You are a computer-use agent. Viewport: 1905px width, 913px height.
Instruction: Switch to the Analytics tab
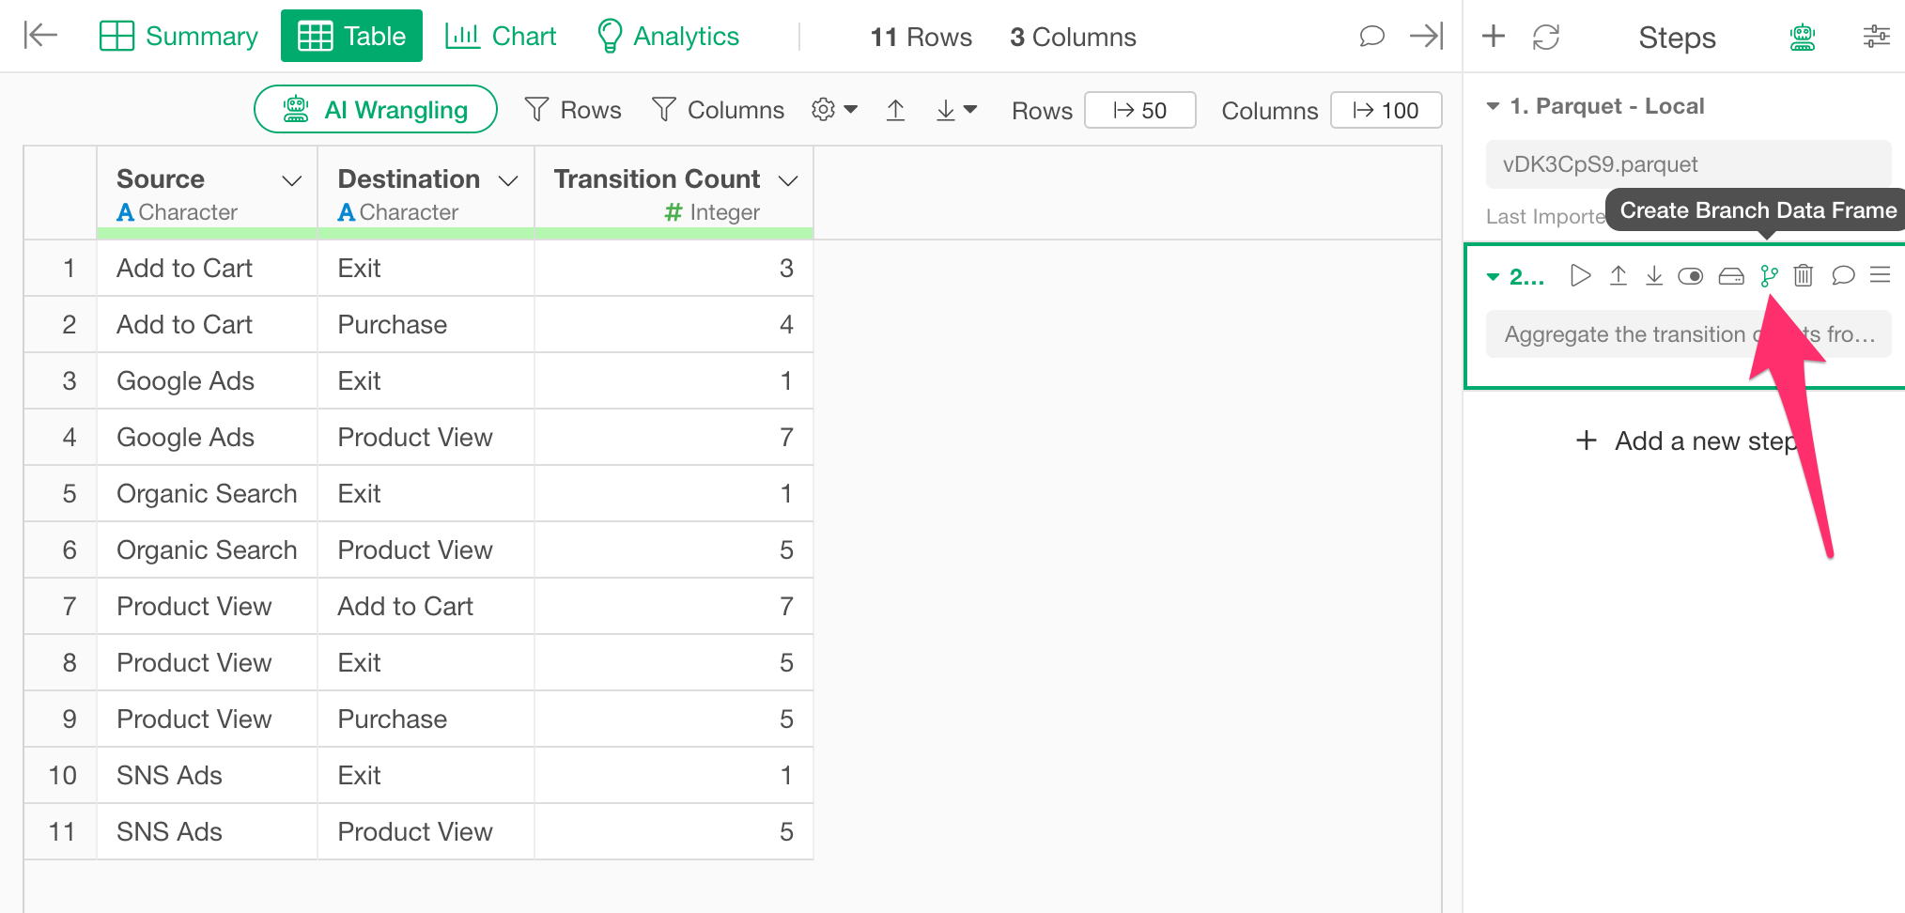click(668, 37)
